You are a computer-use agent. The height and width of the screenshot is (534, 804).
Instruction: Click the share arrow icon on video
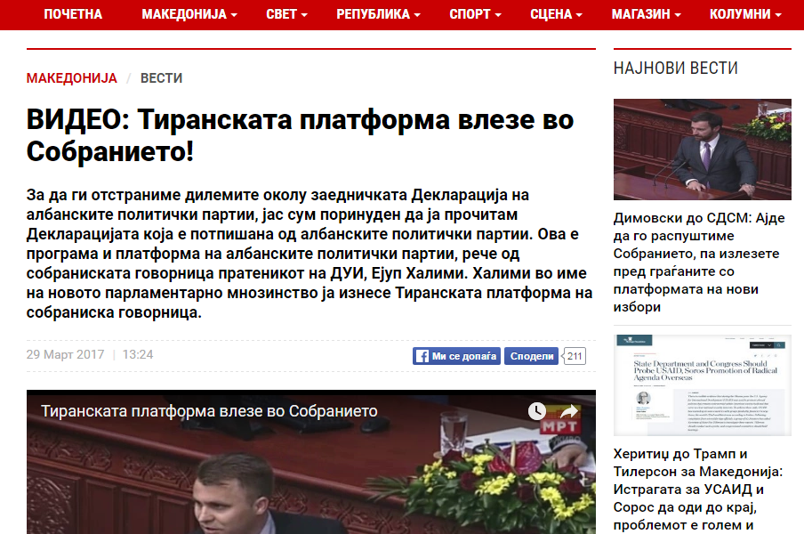coord(568,411)
